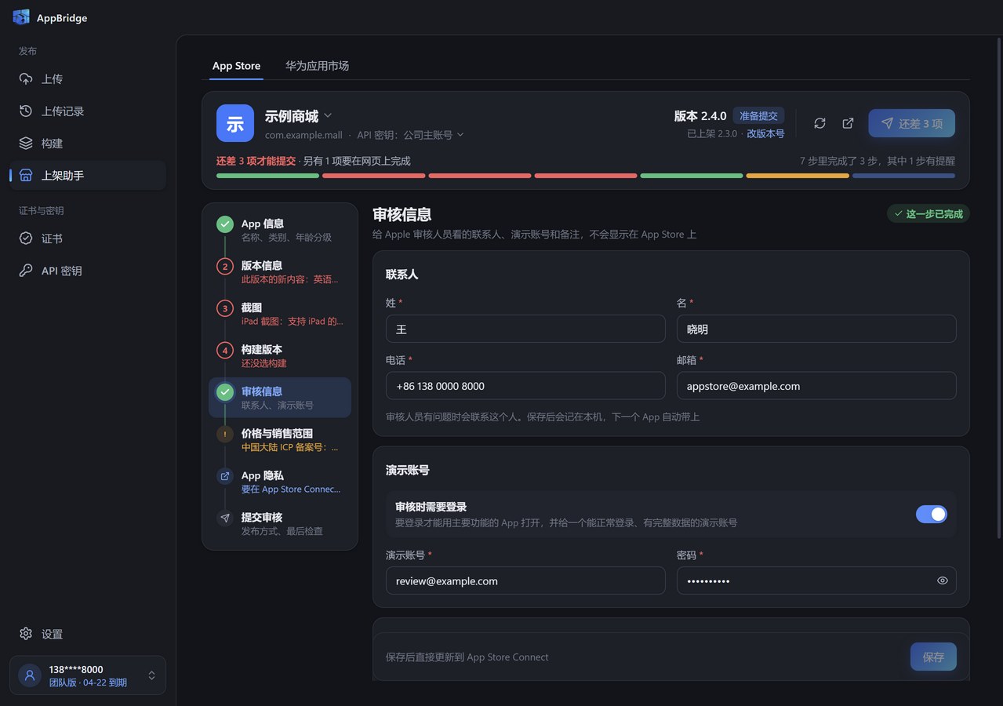
Task: Expand the 示例商城 app selector
Action: pyautogui.click(x=299, y=116)
